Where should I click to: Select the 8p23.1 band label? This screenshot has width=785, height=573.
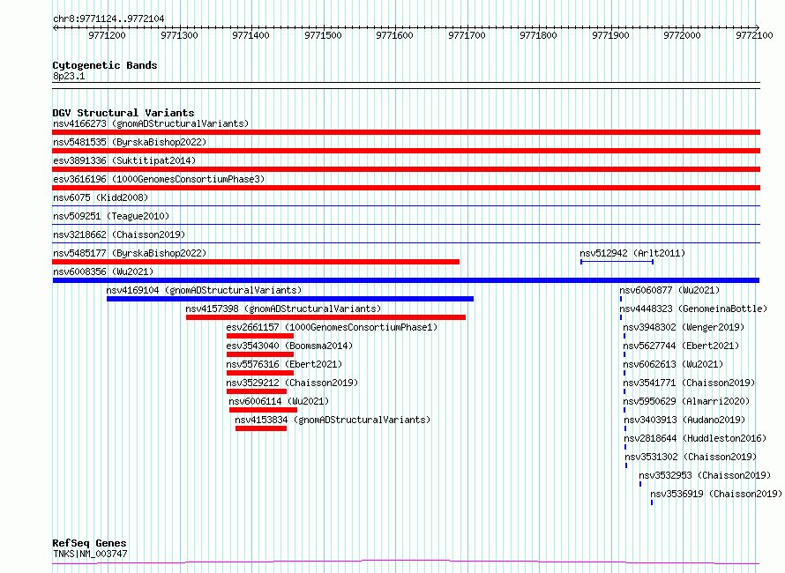coord(69,76)
